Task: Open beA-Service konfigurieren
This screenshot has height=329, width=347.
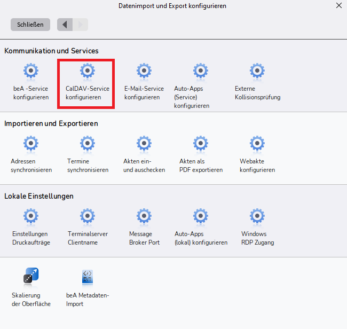Action: (x=31, y=82)
